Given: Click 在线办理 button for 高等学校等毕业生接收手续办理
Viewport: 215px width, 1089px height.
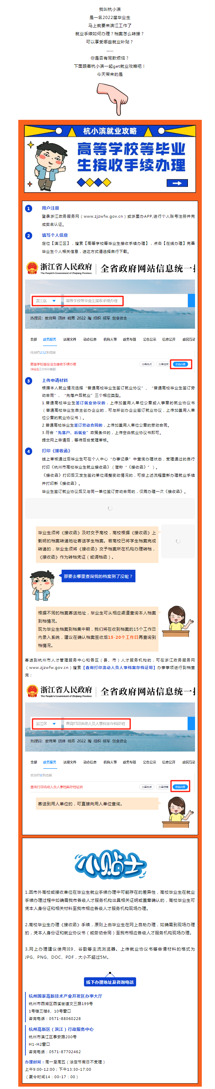Looking at the screenshot, I should 181,364.
